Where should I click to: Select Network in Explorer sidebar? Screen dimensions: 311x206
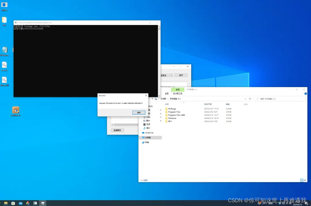[x=145, y=142]
